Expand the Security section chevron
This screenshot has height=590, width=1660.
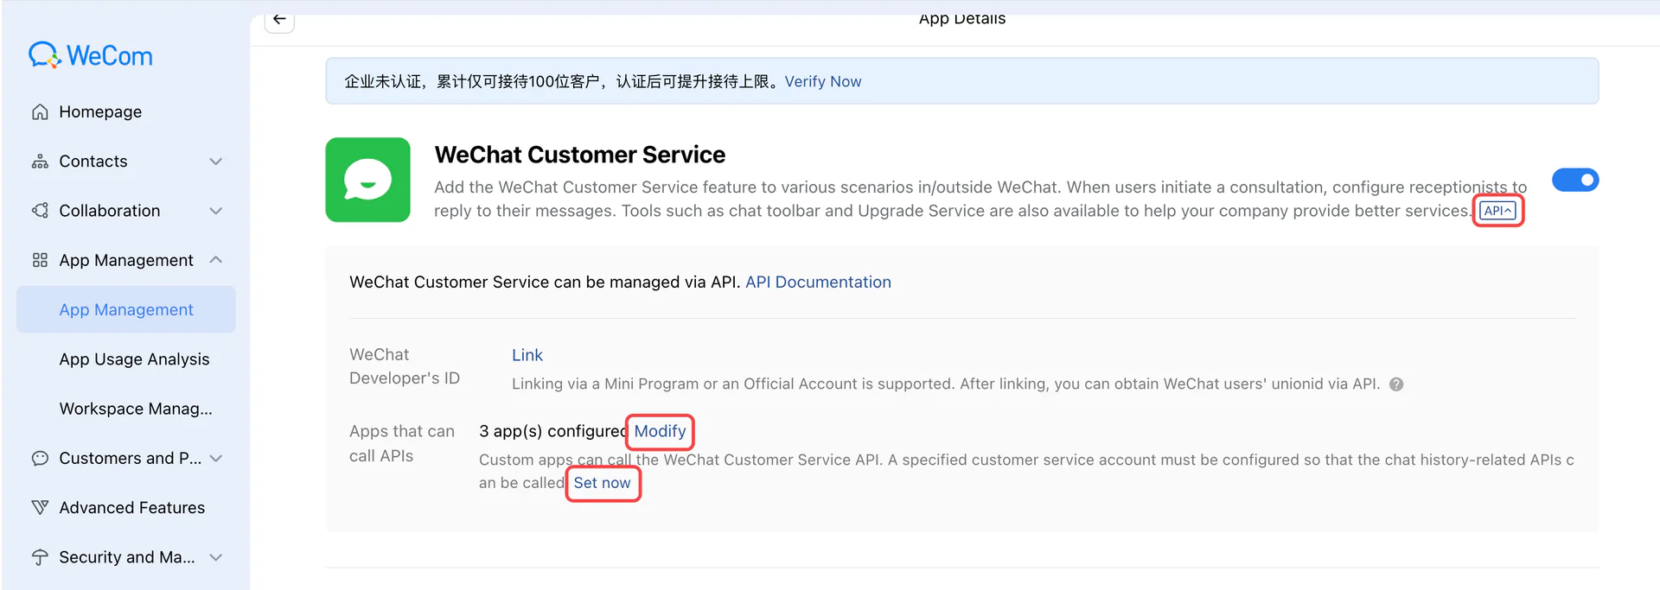point(216,557)
